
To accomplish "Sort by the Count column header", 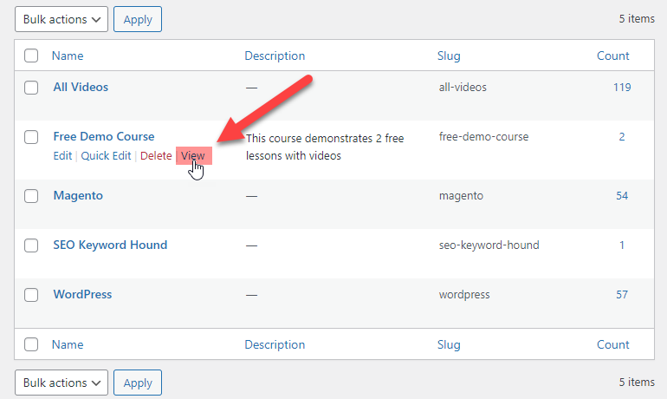I will pos(612,56).
